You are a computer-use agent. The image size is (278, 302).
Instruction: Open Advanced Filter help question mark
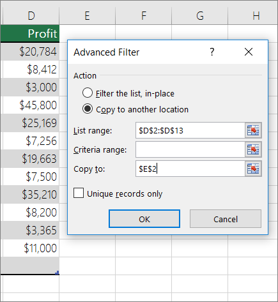(x=212, y=52)
